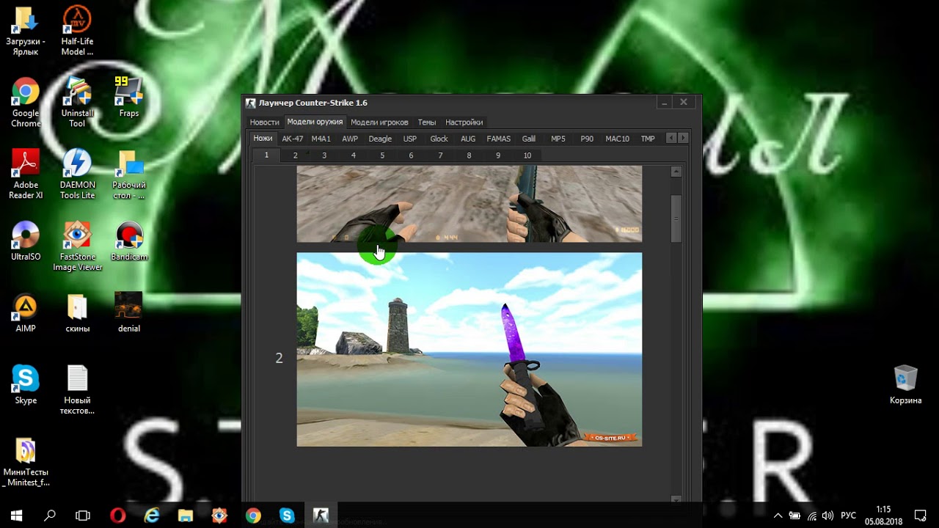Switch to the Новости tab
The width and height of the screenshot is (939, 528).
coord(264,122)
